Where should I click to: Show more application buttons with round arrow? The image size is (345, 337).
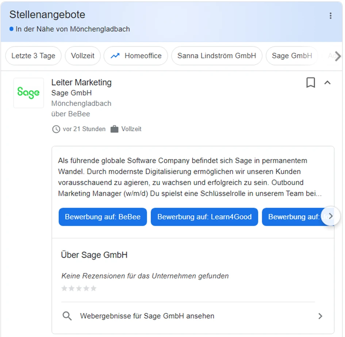coord(330,216)
